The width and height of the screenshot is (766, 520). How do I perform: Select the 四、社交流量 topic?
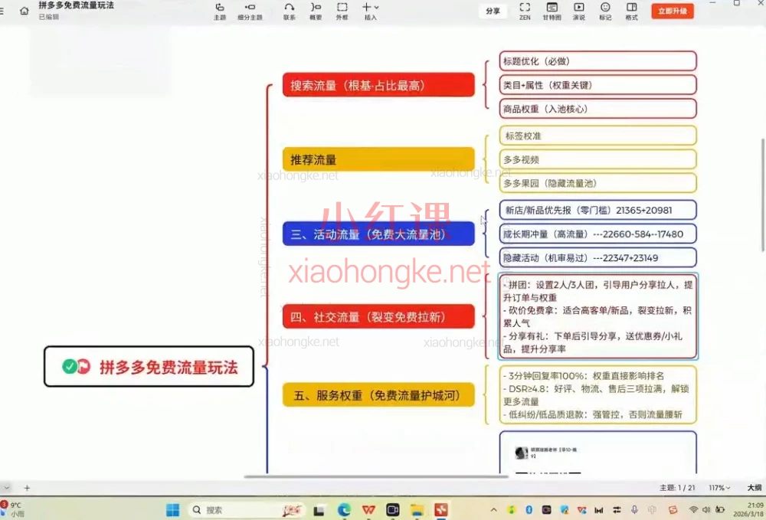click(378, 316)
